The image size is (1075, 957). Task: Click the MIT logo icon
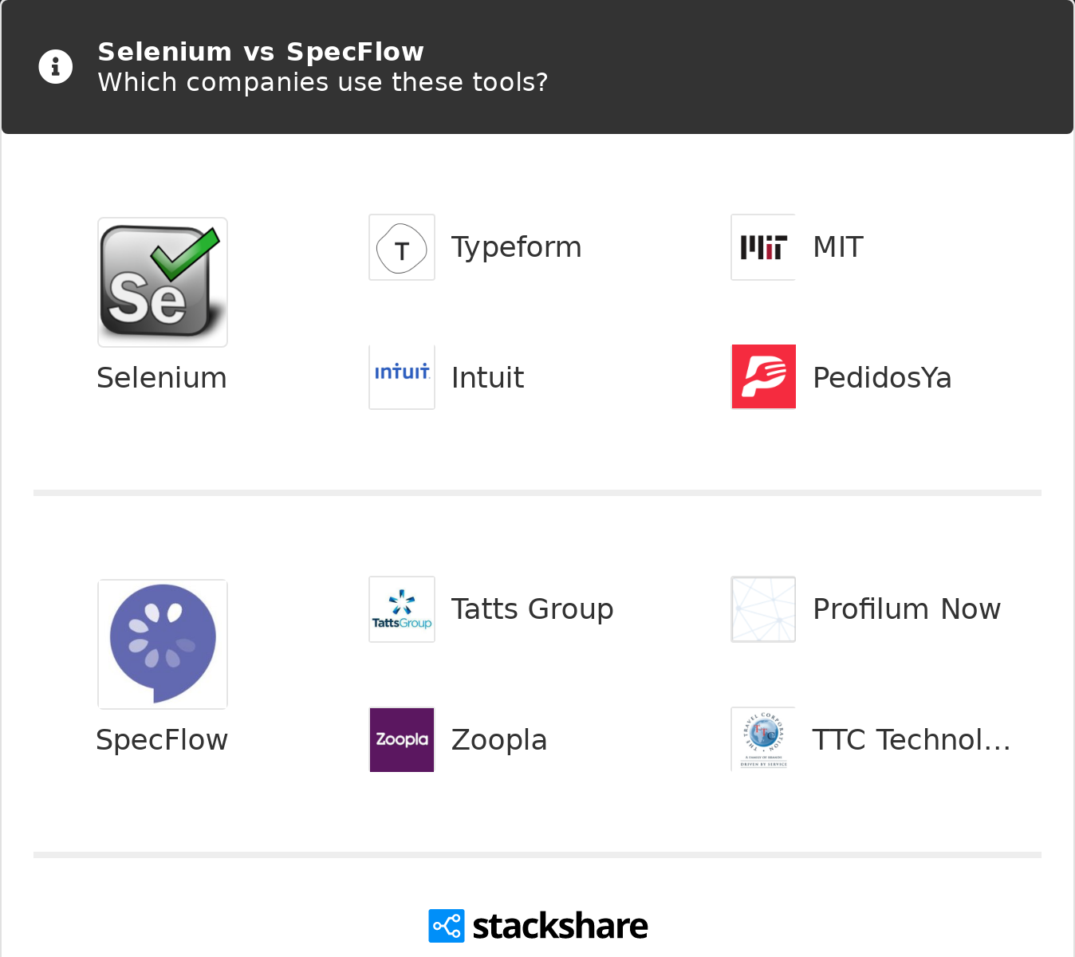tap(763, 247)
